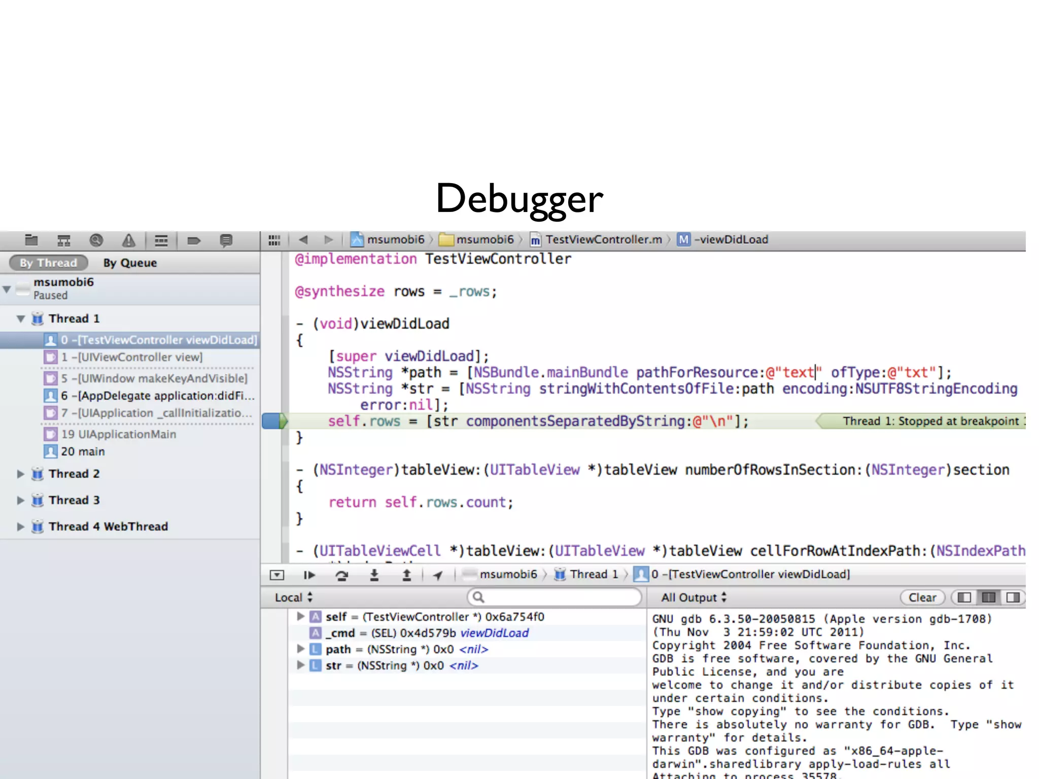Viewport: 1039px width, 779px height.
Task: Go forward in editor history
Action: click(329, 239)
